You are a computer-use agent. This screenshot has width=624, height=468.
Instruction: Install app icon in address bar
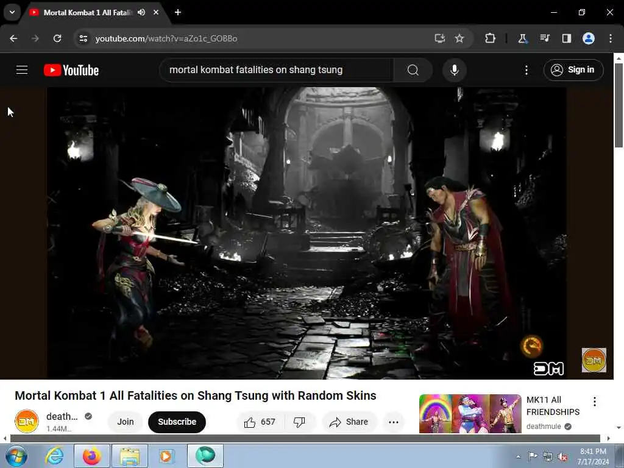point(440,38)
